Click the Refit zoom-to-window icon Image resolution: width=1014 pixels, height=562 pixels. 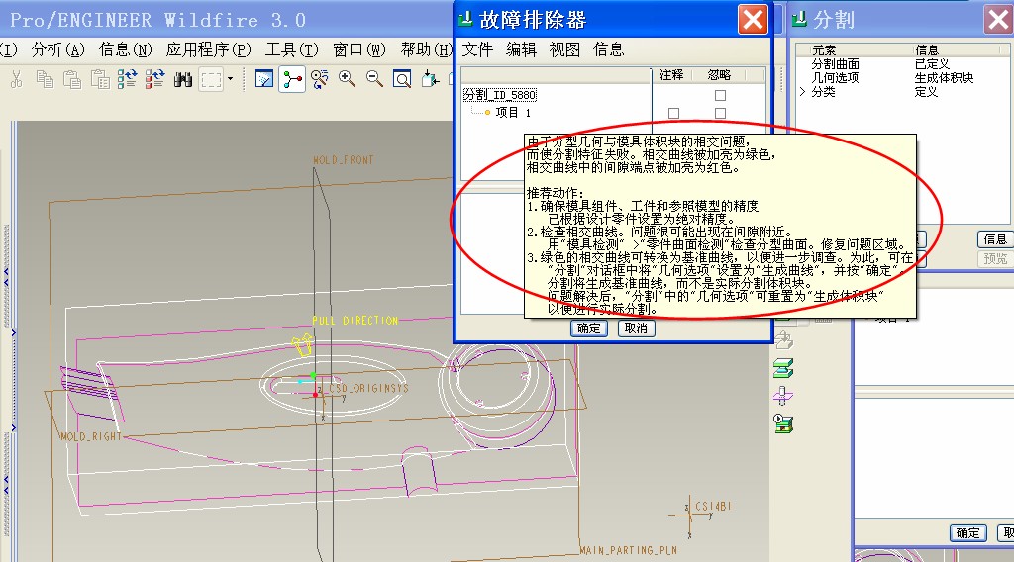tap(402, 79)
